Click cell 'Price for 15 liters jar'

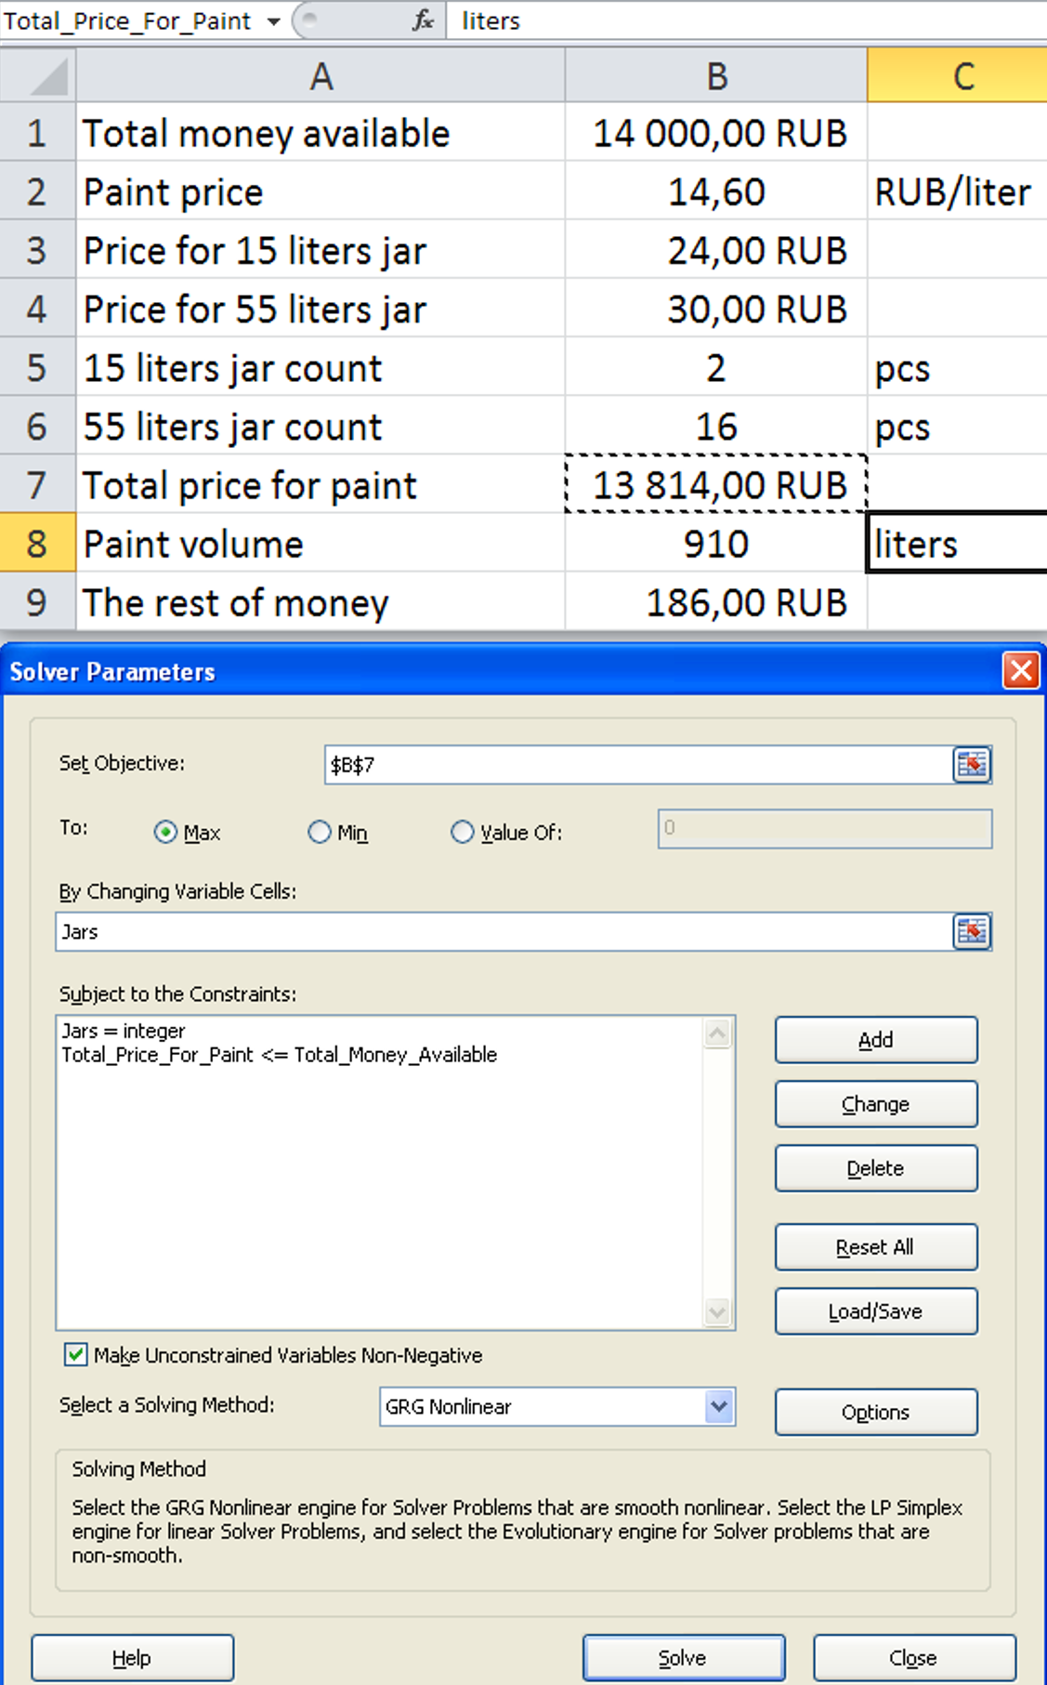[x=321, y=250]
